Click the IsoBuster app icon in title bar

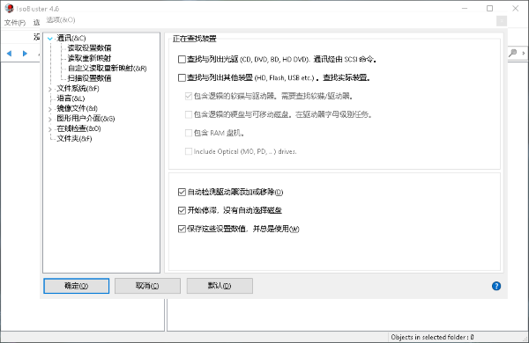click(9, 9)
